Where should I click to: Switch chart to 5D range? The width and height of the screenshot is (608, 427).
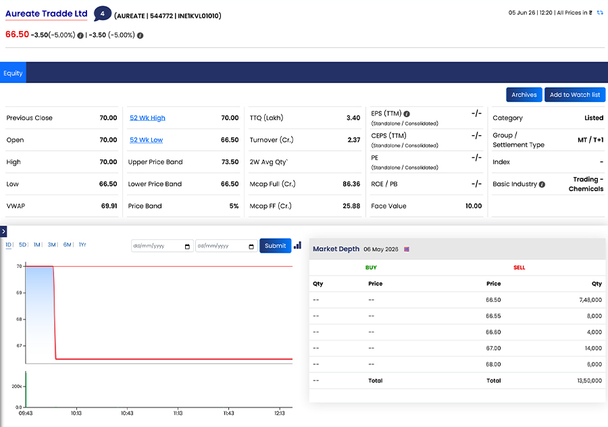[22, 245]
